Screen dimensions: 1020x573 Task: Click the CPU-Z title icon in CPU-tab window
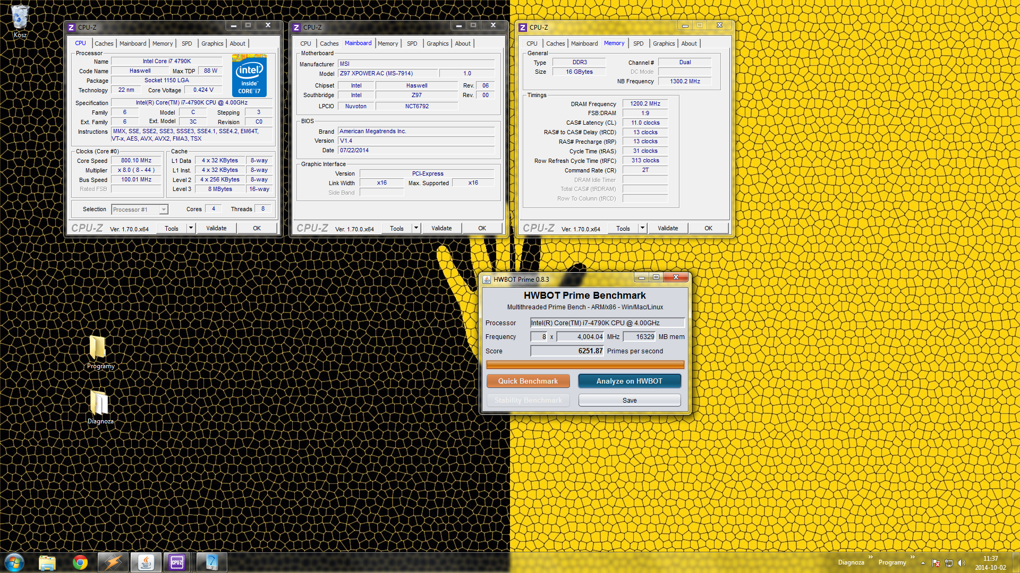point(71,28)
